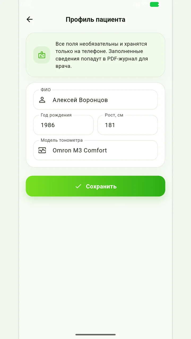
Task: Place cursor in Omron M3 Comfort text
Action: point(80,150)
